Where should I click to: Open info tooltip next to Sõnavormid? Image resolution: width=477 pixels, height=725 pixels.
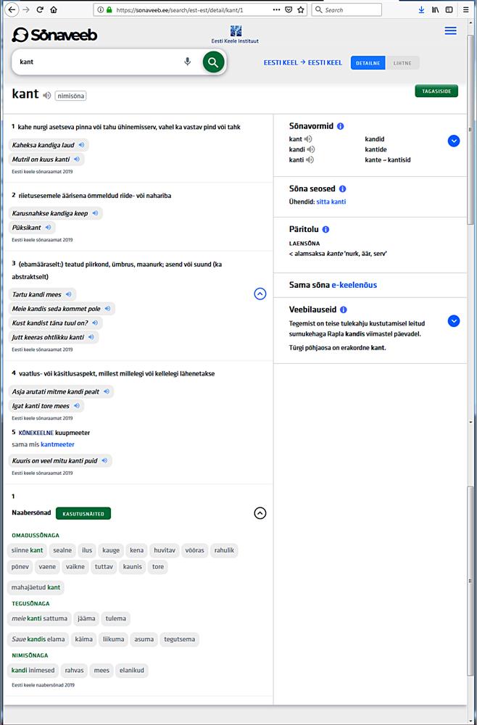[341, 125]
